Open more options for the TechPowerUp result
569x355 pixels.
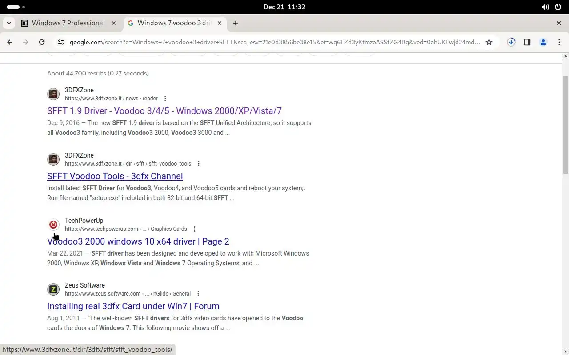pyautogui.click(x=195, y=229)
